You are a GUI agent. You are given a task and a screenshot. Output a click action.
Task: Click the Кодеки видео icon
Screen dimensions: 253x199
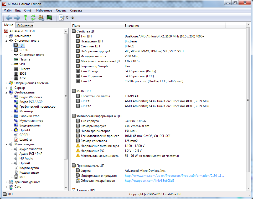pyautogui.click(x=16, y=173)
